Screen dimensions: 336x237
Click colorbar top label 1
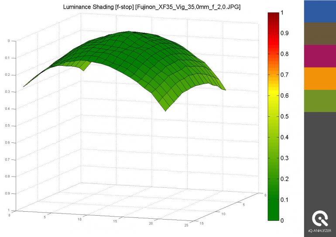tap(282, 13)
